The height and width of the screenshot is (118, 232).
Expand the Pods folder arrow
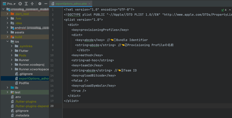[12, 55]
